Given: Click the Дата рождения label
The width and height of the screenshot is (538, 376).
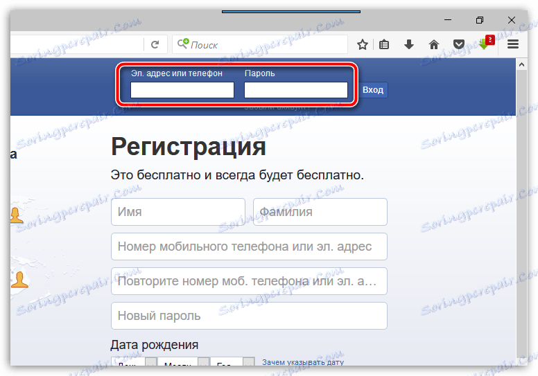Looking at the screenshot, I should pos(155,345).
